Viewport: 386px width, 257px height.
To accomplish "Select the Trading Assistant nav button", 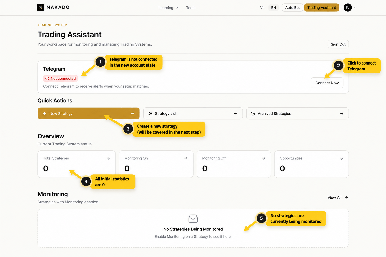I will [x=322, y=8].
